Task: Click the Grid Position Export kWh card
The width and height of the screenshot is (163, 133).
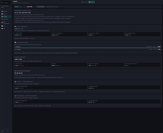Action: [69, 65]
